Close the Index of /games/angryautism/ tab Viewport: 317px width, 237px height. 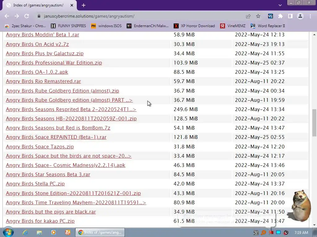point(72,6)
